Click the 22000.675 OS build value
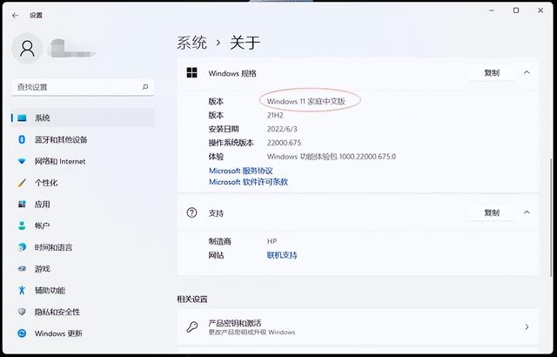Screen dimensions: 557x357 tap(285, 143)
